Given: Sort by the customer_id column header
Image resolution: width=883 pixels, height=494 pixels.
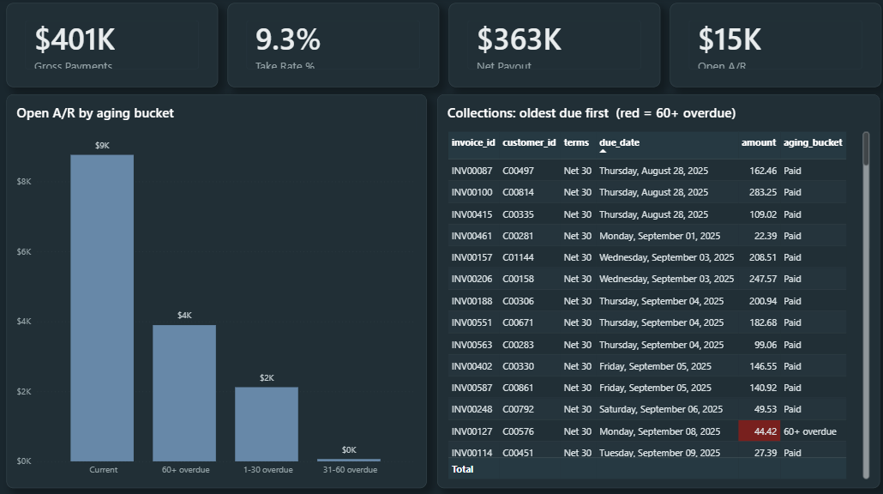Looking at the screenshot, I should [529, 142].
